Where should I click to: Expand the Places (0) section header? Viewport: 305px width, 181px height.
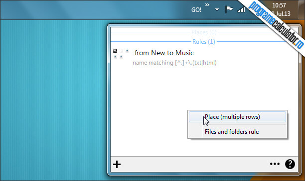click(204, 32)
